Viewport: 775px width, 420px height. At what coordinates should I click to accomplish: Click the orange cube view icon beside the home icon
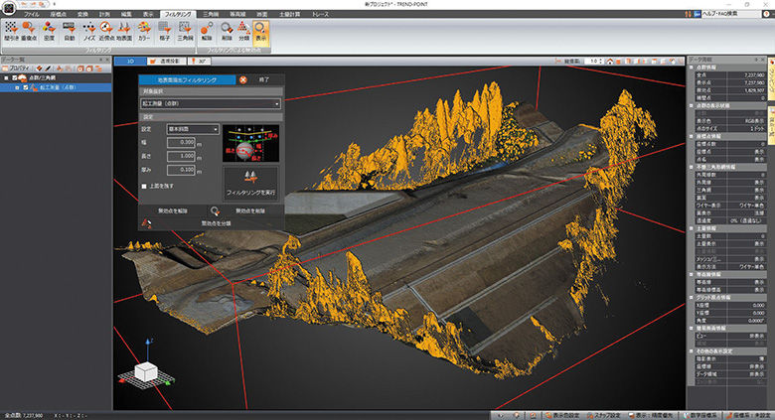[619, 62]
